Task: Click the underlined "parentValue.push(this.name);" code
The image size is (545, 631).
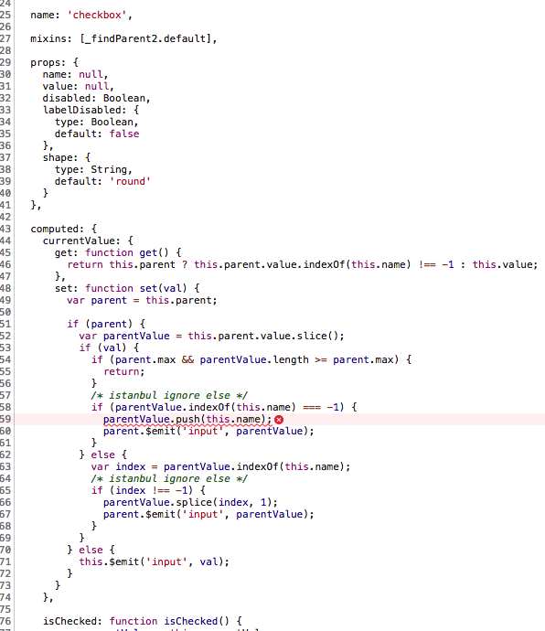Action: pos(187,420)
